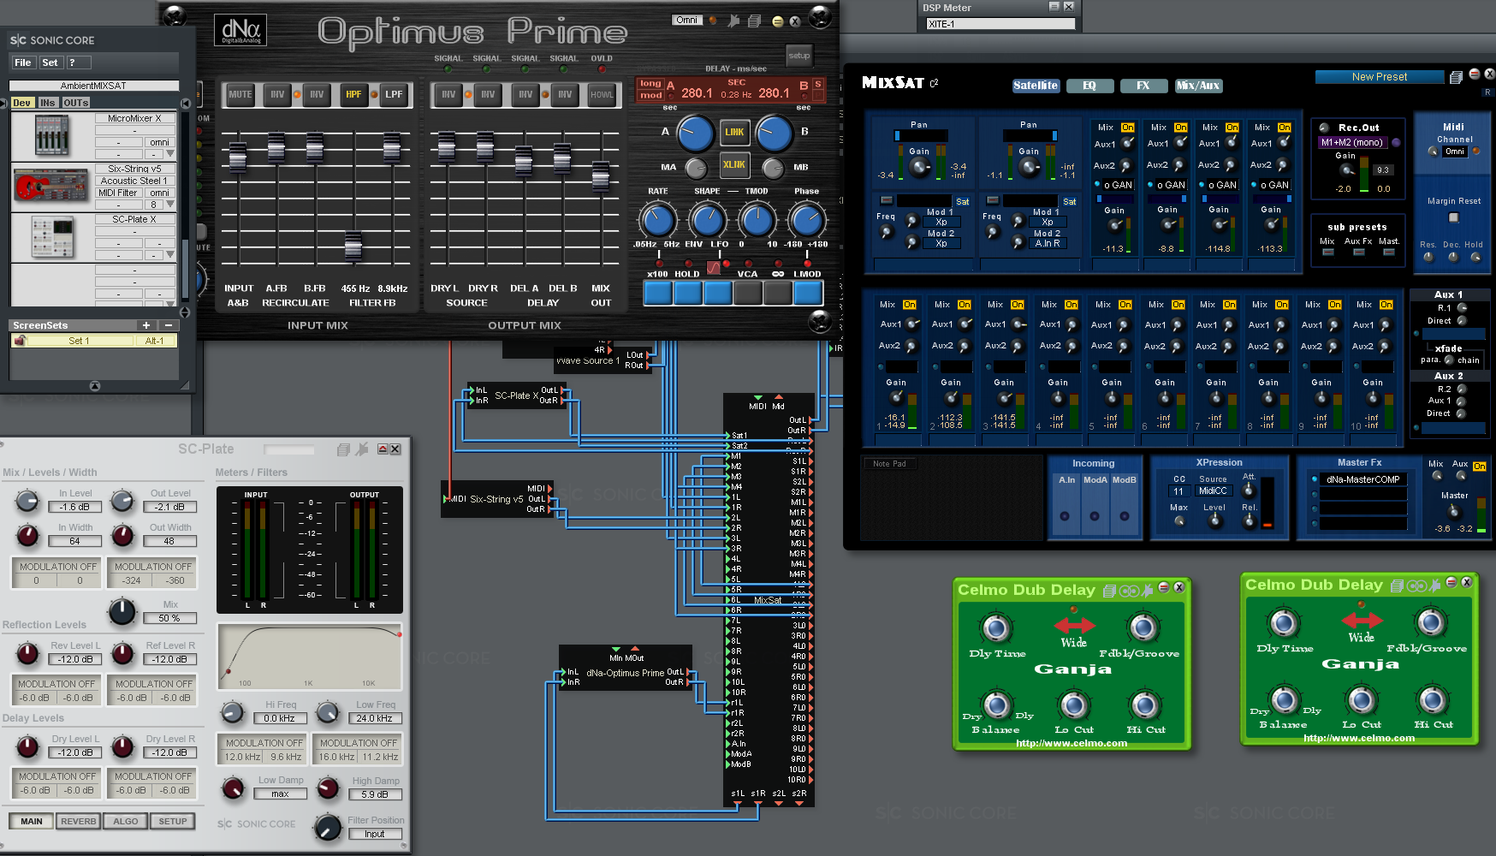
Task: Open the www.celmo.com link on left Dub Delay
Action: click(x=1072, y=743)
